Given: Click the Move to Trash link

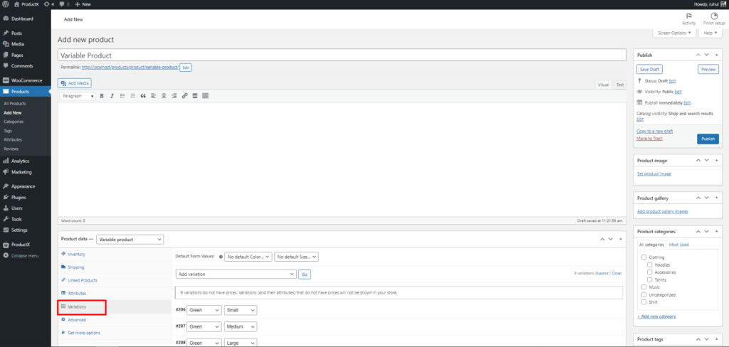Looking at the screenshot, I should coord(649,139).
